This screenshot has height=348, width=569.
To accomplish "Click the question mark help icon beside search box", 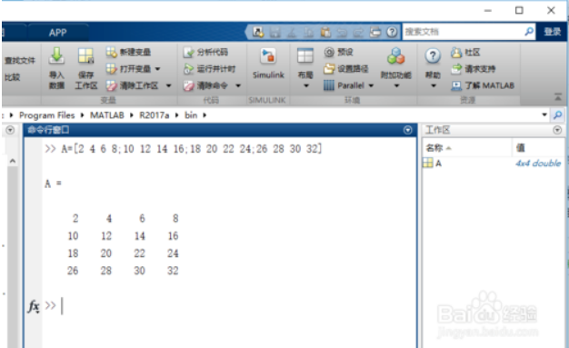I will click(392, 33).
